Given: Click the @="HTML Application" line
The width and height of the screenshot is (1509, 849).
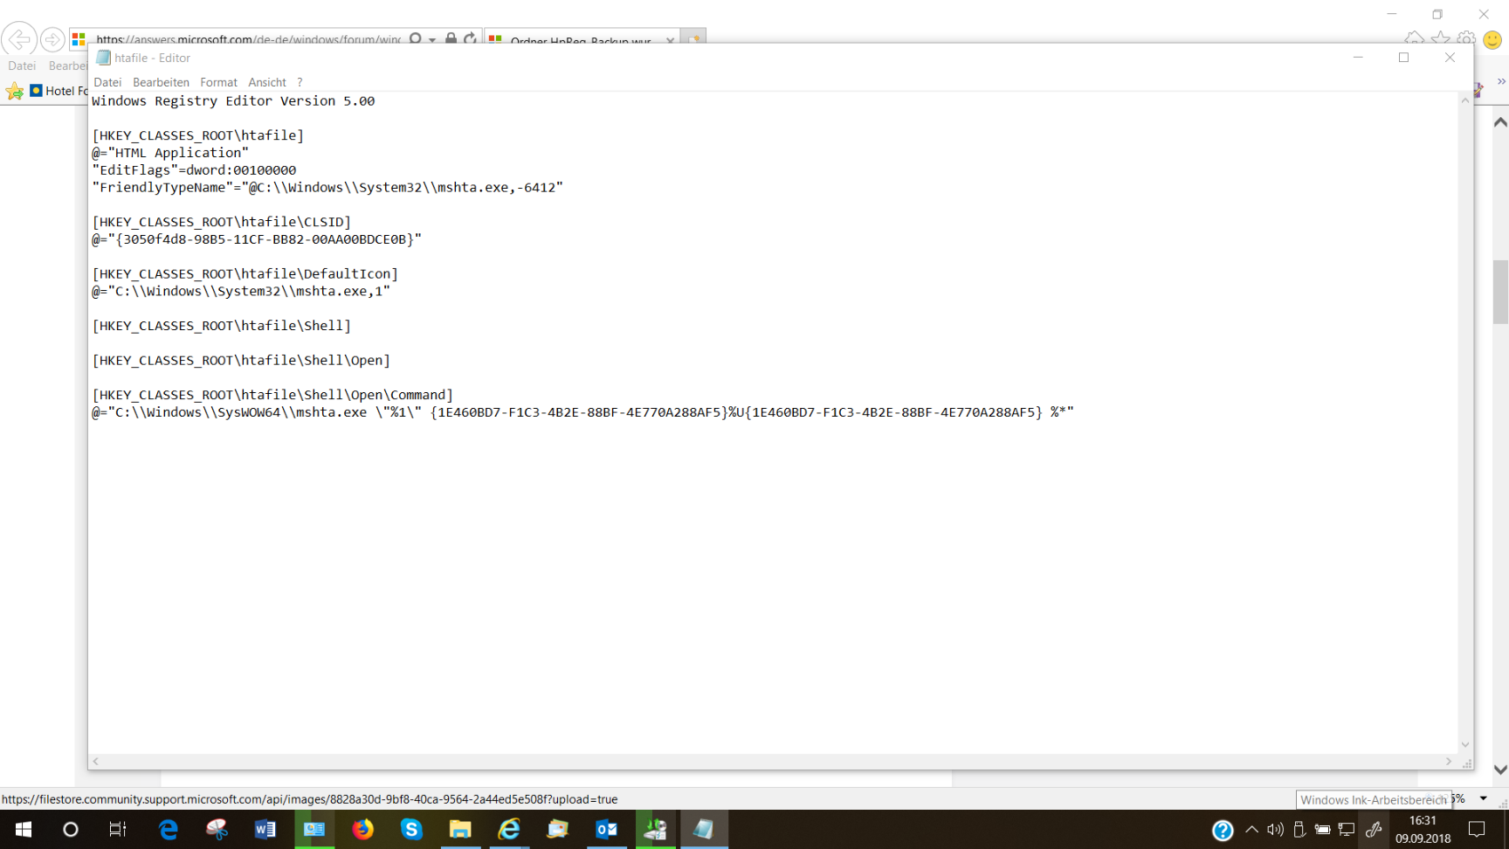Looking at the screenshot, I should (x=170, y=153).
